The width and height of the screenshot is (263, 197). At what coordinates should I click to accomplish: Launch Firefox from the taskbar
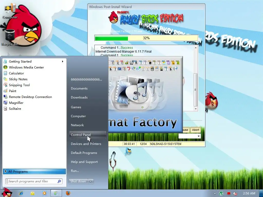(x=68, y=193)
